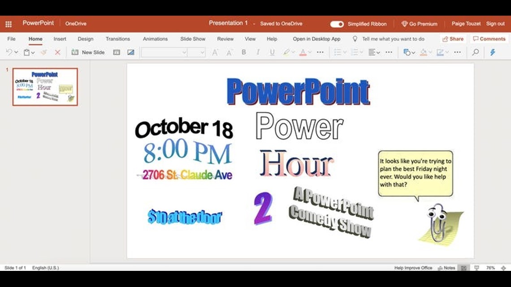Click the text highlight marker icon
Image resolution: width=511 pixels, height=287 pixels.
(x=286, y=52)
